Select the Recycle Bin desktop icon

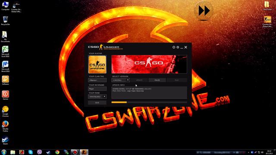[5, 21]
